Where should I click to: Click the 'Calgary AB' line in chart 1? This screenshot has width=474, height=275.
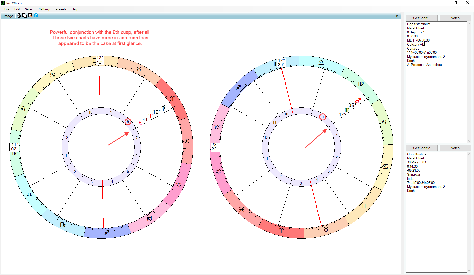[x=416, y=44]
